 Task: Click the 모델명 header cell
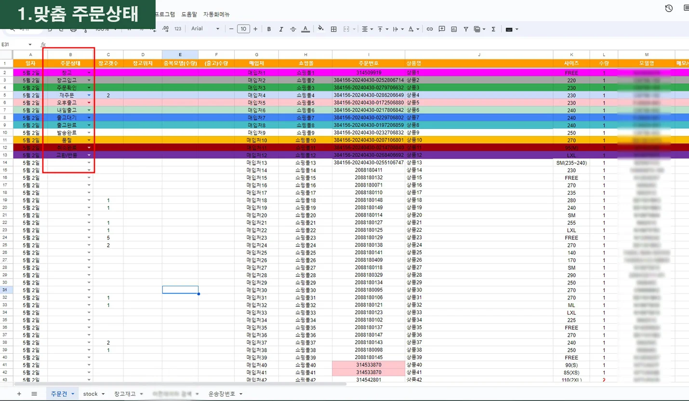(647, 63)
